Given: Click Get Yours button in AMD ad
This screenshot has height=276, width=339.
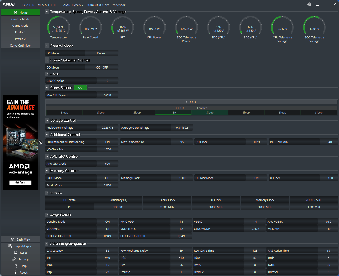Looking at the screenshot, I should click(x=20, y=182).
